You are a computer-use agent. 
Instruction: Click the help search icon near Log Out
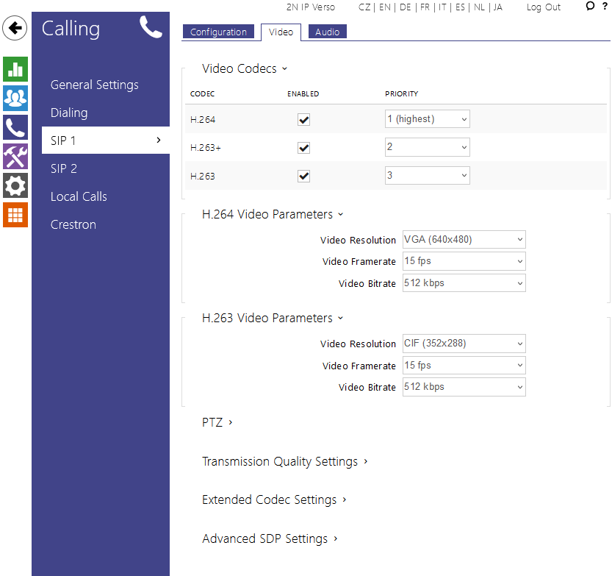[591, 7]
